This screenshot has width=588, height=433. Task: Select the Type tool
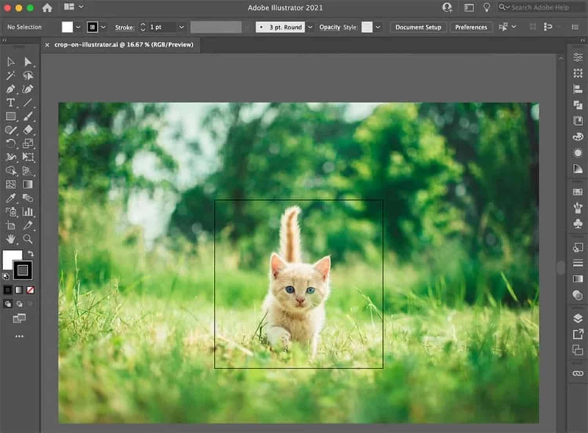(x=11, y=103)
